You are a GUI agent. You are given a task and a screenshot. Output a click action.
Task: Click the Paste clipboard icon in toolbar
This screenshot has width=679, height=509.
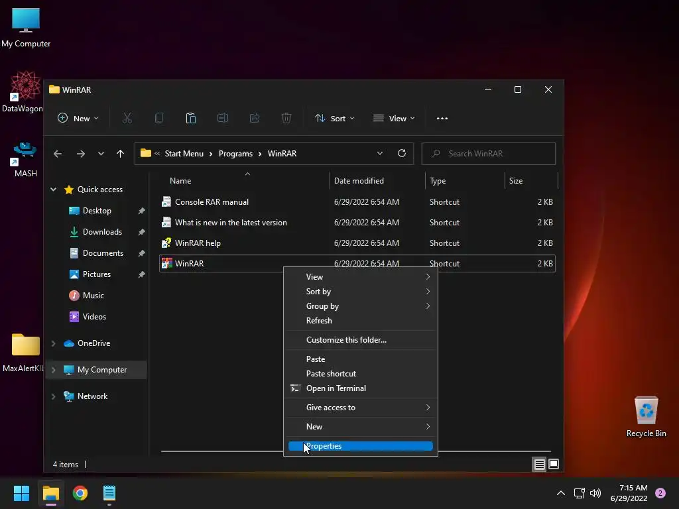[190, 118]
